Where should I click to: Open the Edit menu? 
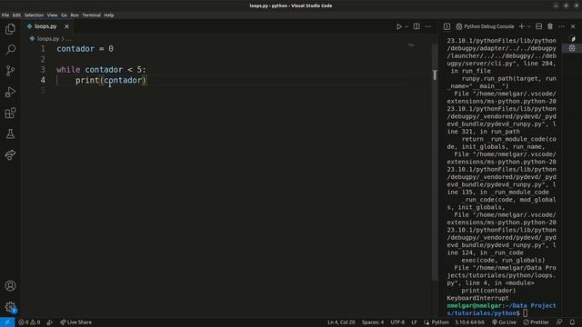[16, 15]
